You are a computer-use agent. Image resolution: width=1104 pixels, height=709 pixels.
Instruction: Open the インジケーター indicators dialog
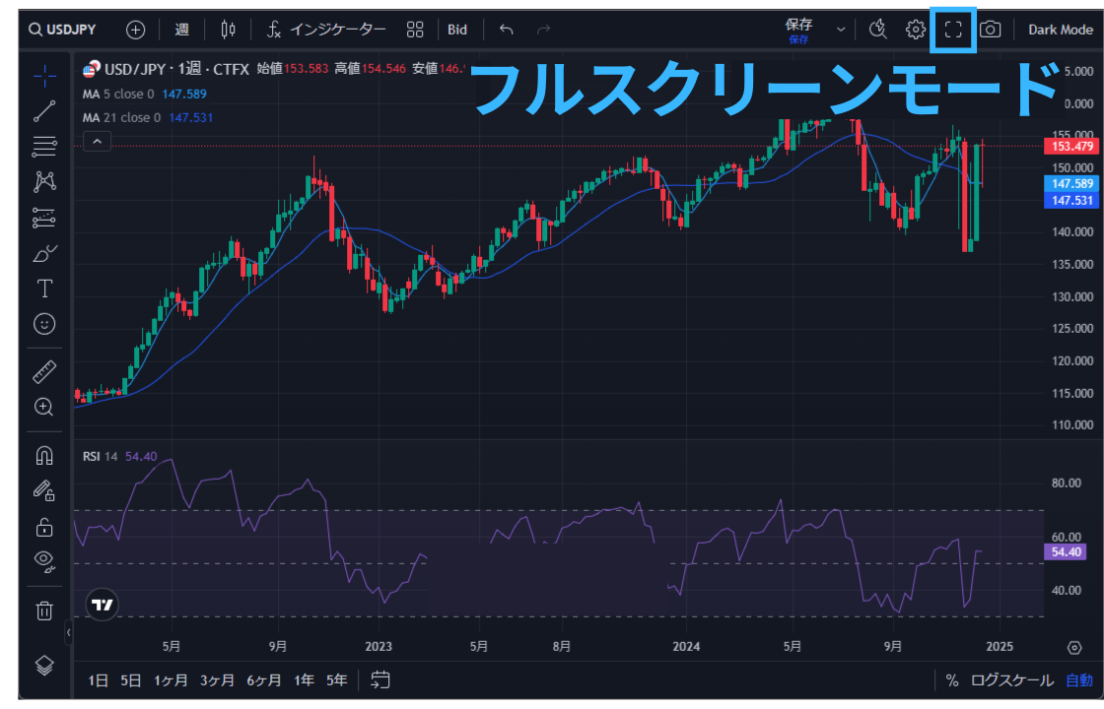coord(326,30)
